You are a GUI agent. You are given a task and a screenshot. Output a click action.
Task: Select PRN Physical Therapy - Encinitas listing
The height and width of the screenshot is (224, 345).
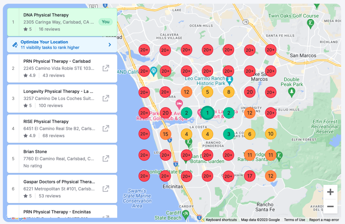[62, 212]
